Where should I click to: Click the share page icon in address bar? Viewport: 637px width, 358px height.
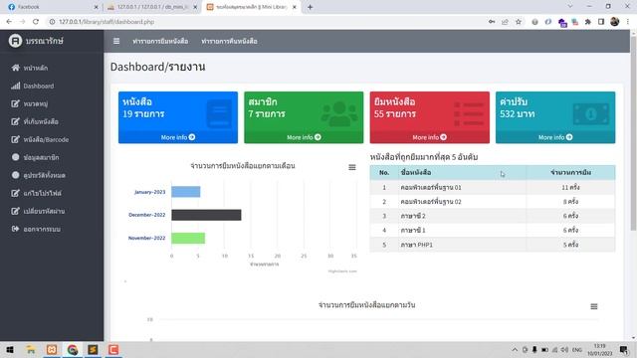(505, 22)
